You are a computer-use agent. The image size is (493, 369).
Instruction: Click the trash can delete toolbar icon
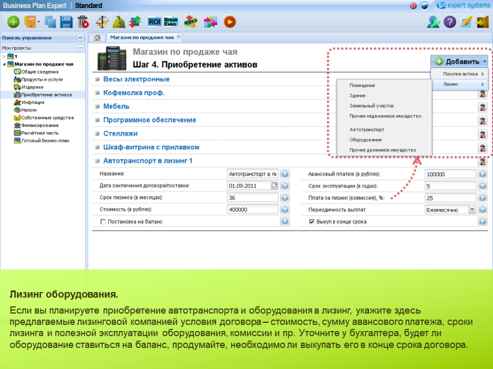tap(83, 22)
